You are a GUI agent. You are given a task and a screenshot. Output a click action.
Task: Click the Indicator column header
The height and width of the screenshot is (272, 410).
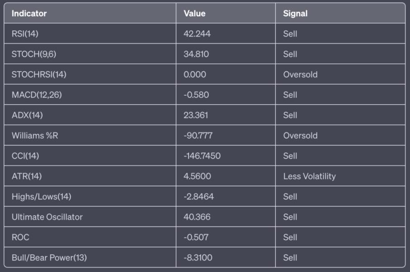pyautogui.click(x=29, y=13)
